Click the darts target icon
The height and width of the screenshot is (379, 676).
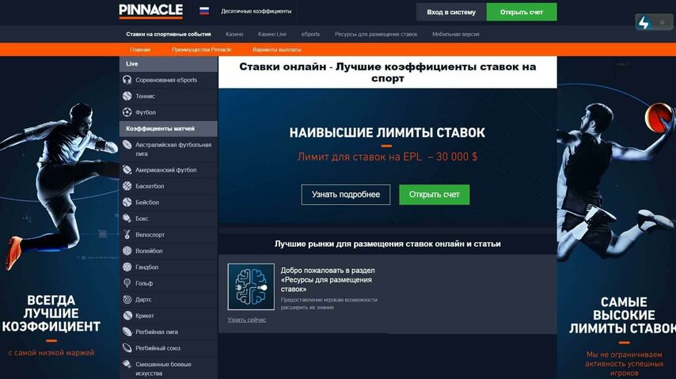(x=127, y=299)
